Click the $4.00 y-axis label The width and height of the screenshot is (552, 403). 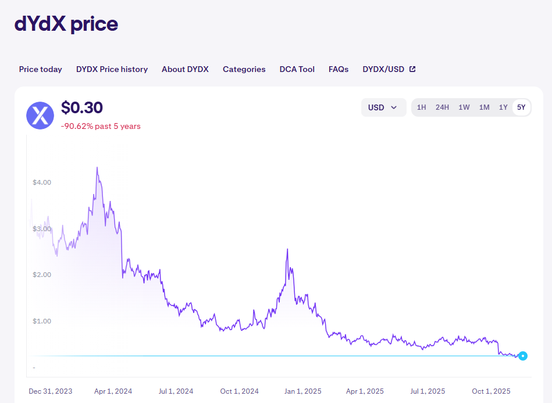42,182
